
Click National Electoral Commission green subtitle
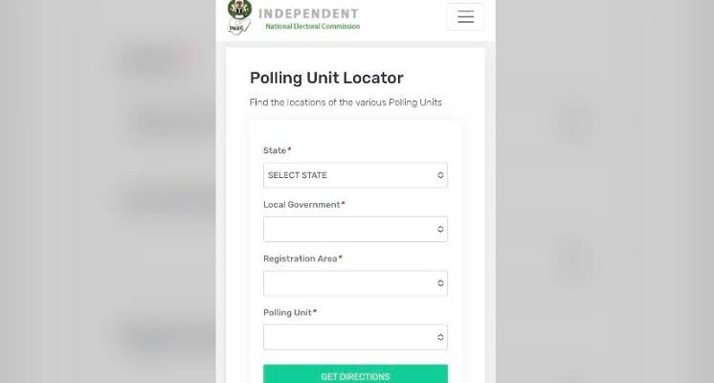tap(312, 27)
